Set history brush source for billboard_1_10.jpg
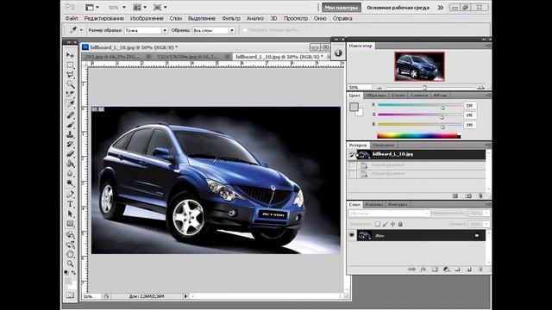 click(351, 154)
